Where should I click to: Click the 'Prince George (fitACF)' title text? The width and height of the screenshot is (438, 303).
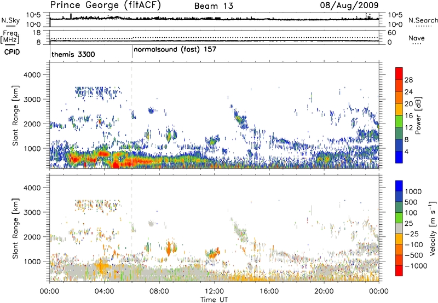(x=105, y=5)
